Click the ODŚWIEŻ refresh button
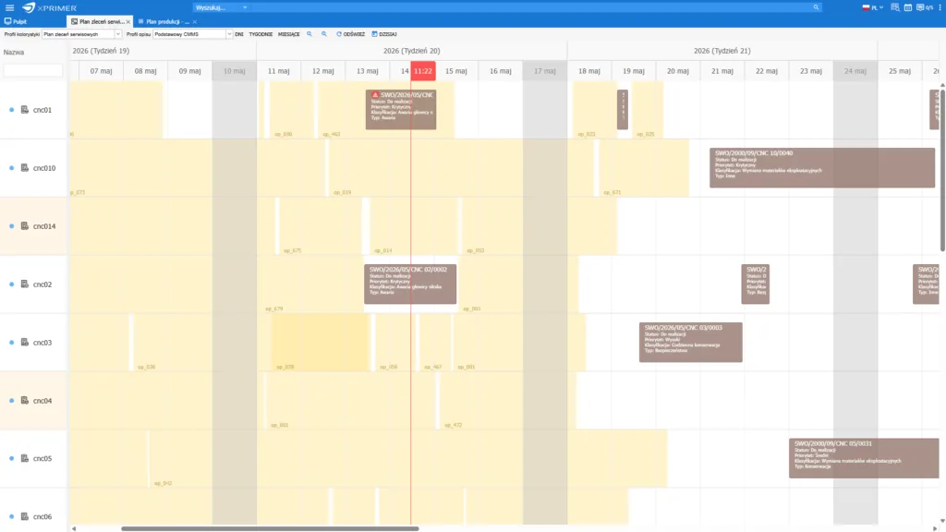 [350, 34]
